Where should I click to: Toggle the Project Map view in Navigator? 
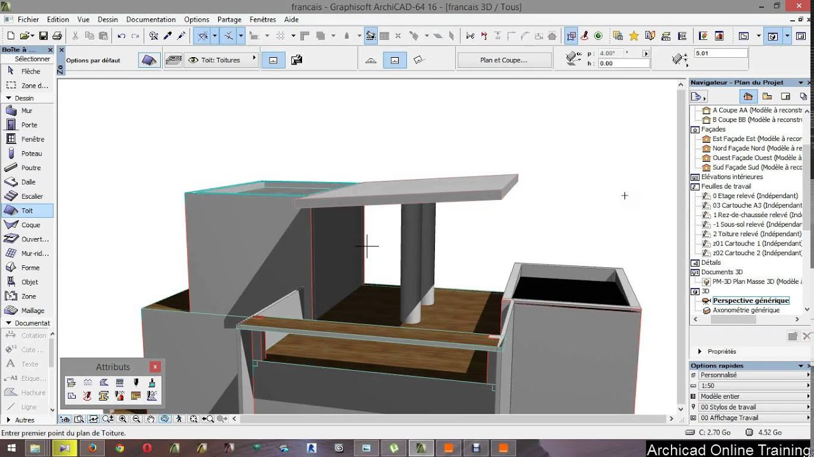[748, 96]
